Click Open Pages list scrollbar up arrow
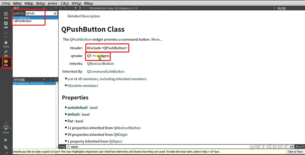Viewport: 305px width, 155px height. click(x=57, y=83)
